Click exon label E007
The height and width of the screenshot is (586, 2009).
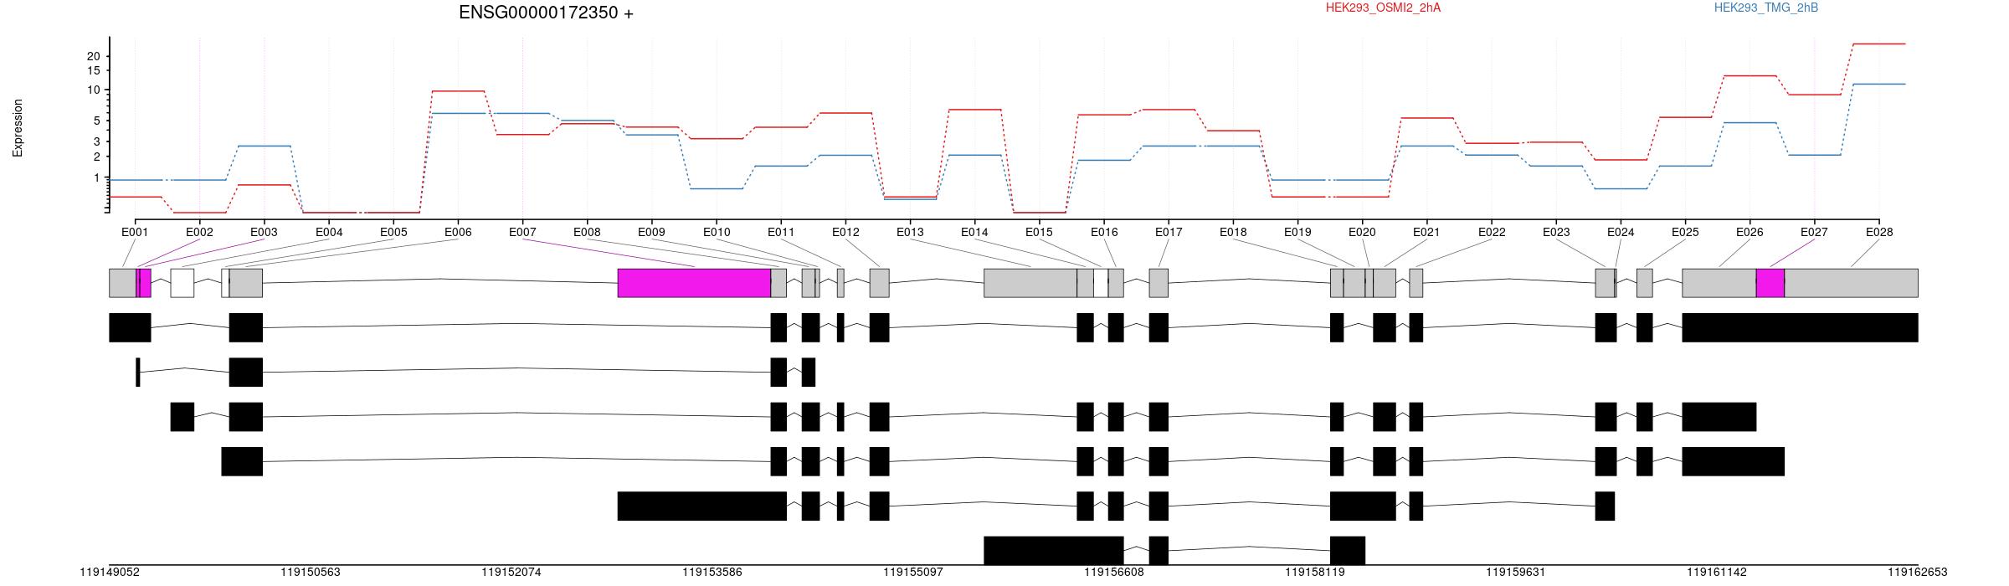point(522,232)
